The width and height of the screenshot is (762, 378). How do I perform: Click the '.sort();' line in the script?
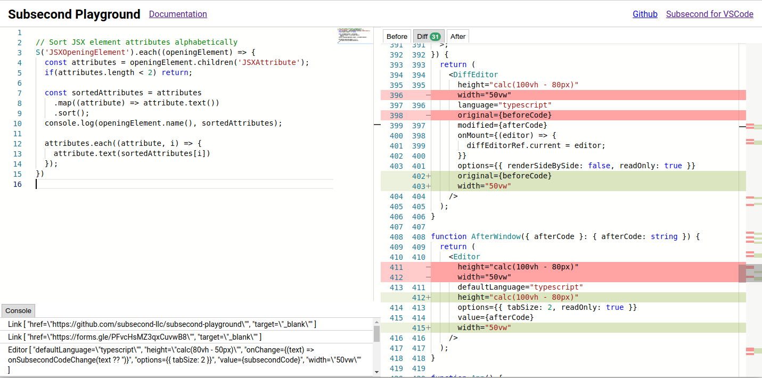[72, 113]
